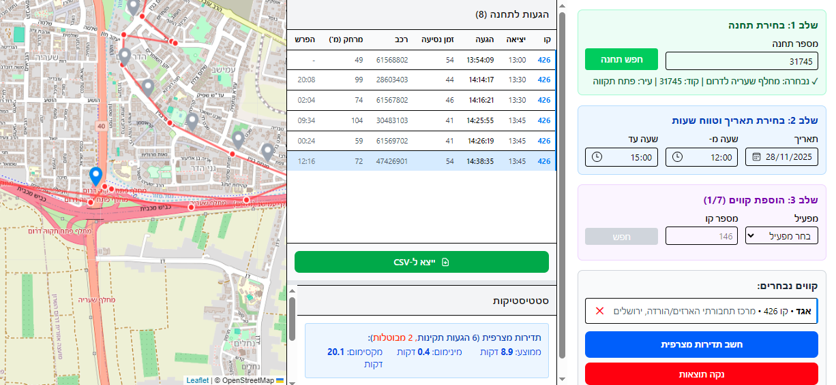Viewport: 836px width, 385px height.
Task: Click the יציאה column header
Action: point(516,39)
